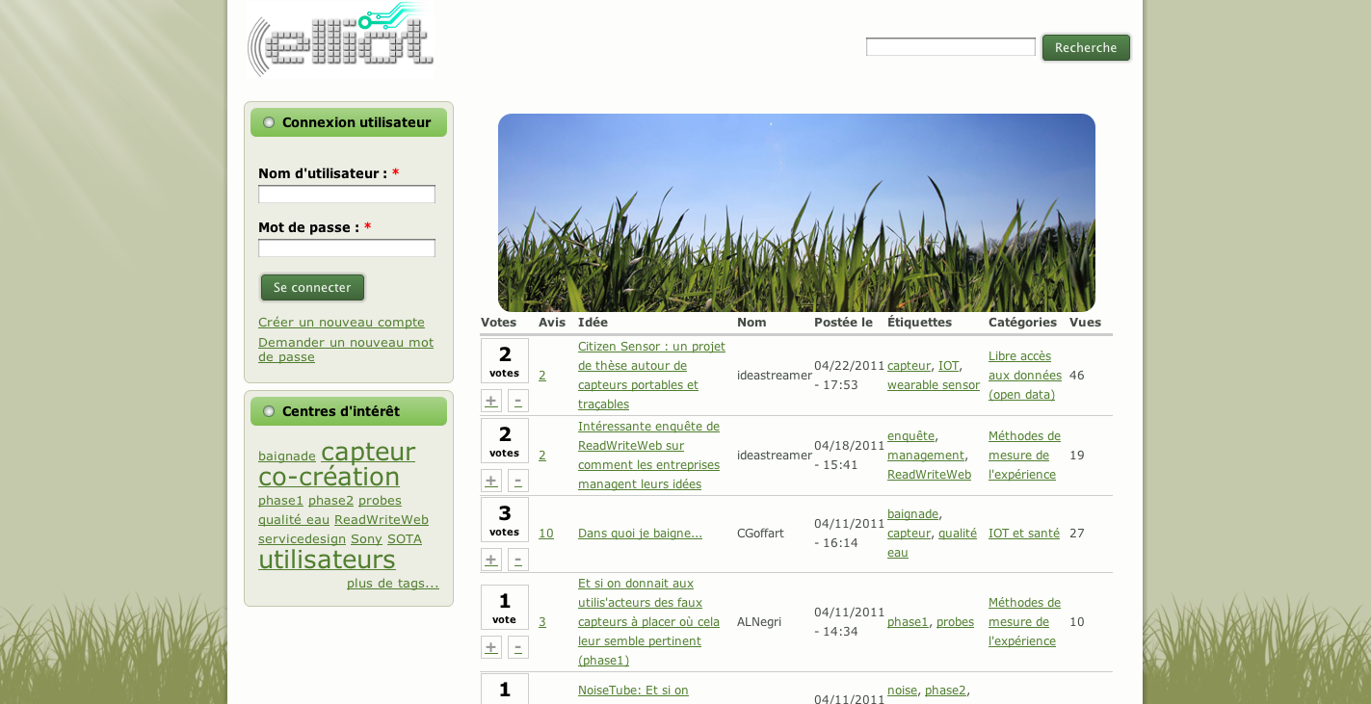Click the Postée le column header
Image resolution: width=1371 pixels, height=704 pixels.
(843, 322)
